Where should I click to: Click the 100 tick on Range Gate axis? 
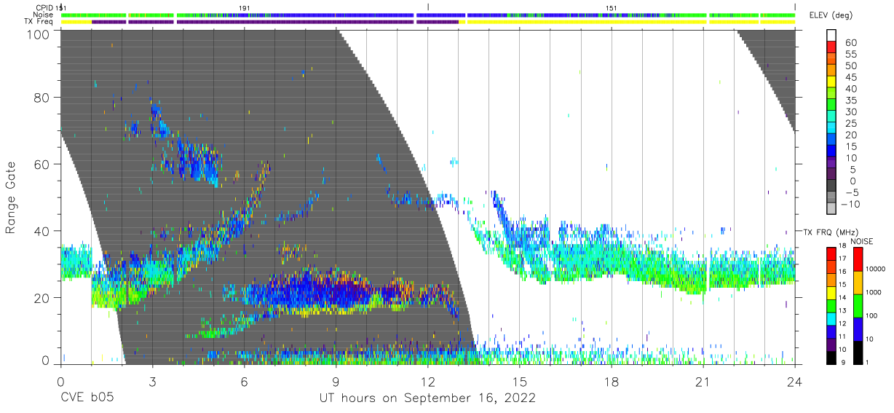click(x=38, y=34)
